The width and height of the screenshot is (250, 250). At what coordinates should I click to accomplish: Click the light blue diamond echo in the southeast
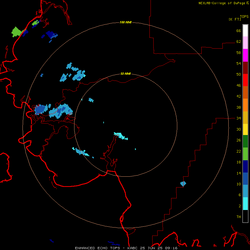[183, 184]
